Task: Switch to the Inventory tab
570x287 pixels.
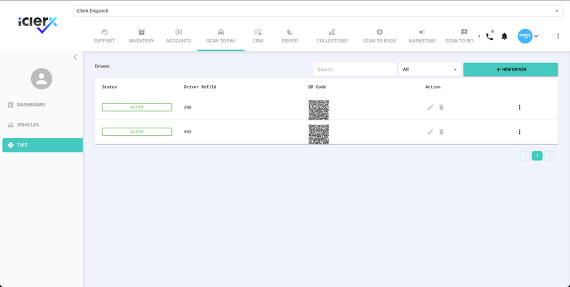Action: coord(141,36)
